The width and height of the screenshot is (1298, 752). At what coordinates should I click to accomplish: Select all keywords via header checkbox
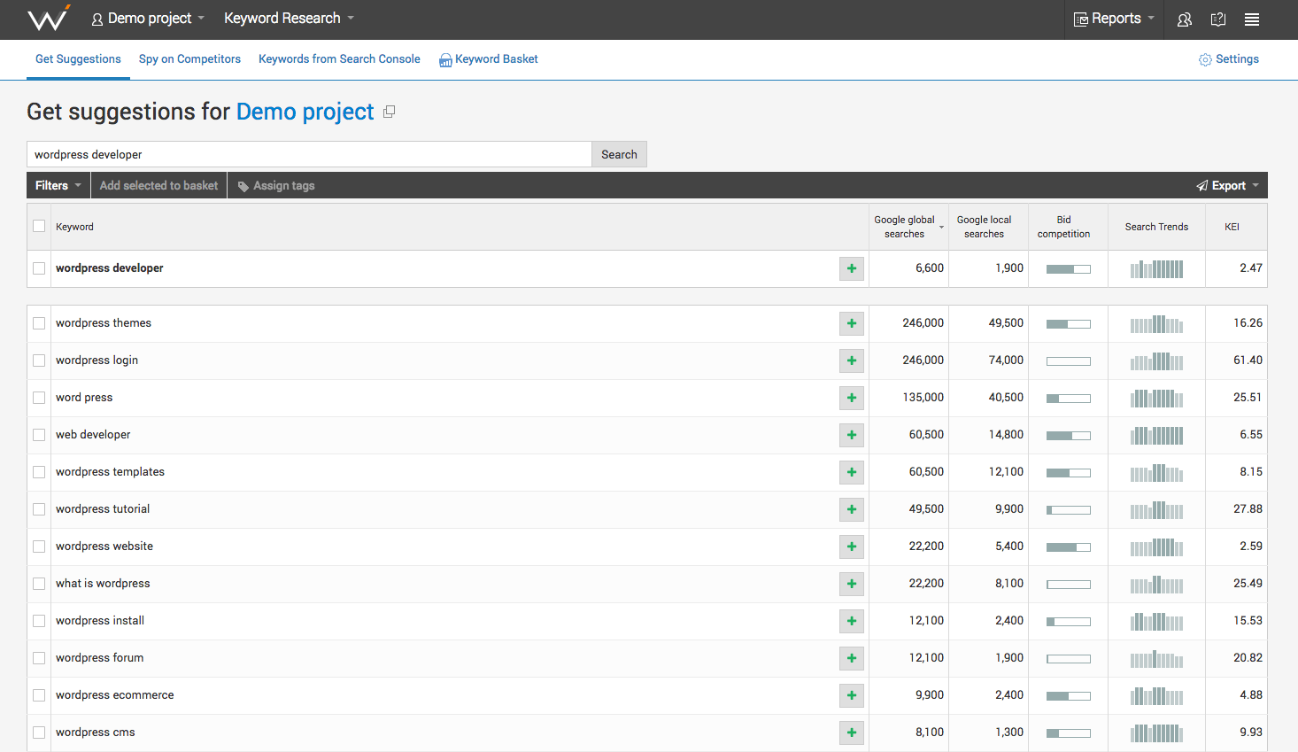click(x=39, y=226)
